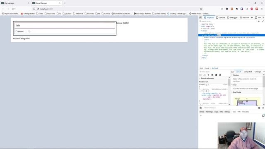Close the split console
Viewport: 265px width, 149px height.
pyautogui.click(x=263, y=108)
